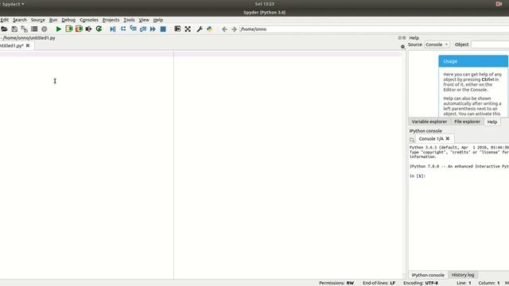Screen dimensions: 509x286
Task: Click the /home/onno working directory field
Action: point(374,29)
